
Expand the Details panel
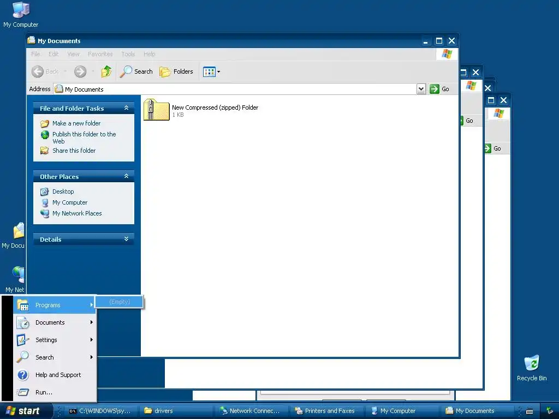[x=126, y=239]
